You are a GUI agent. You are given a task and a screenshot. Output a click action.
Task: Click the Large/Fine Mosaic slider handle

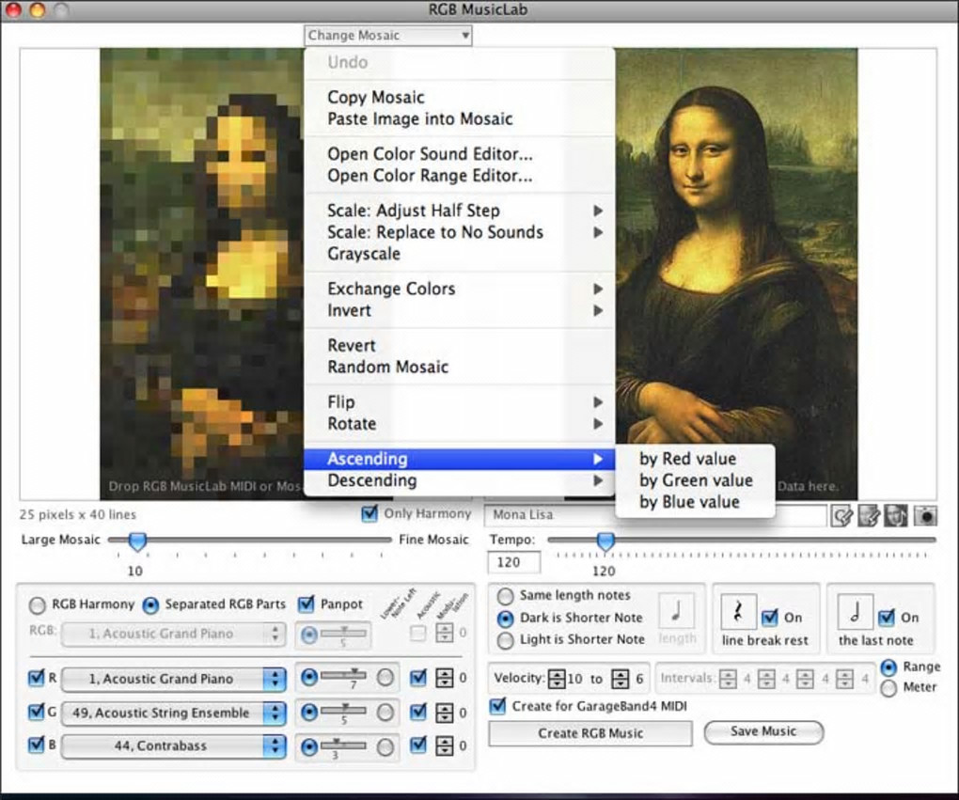coord(137,541)
